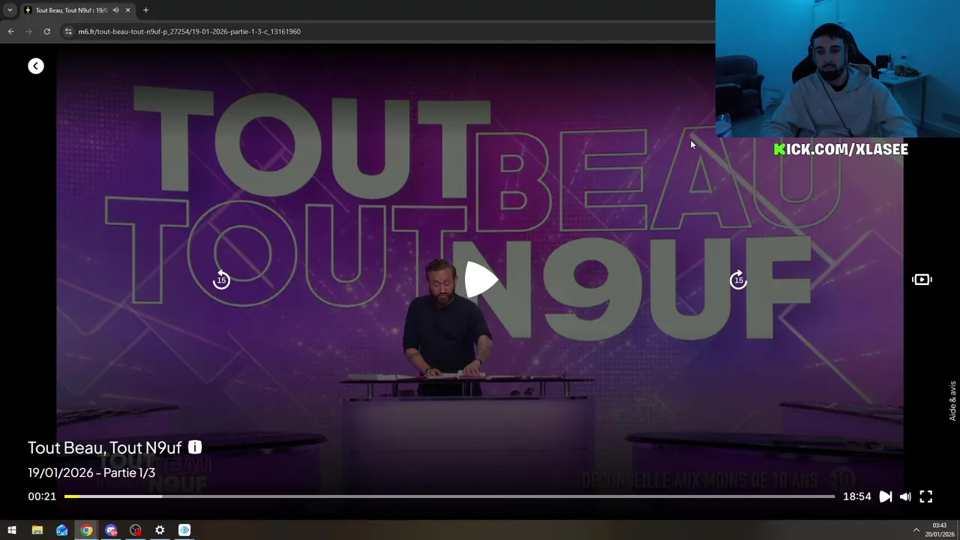Click the 19/01/2026 - Partie 1/3 subtitle
The image size is (960, 540).
tap(91, 472)
